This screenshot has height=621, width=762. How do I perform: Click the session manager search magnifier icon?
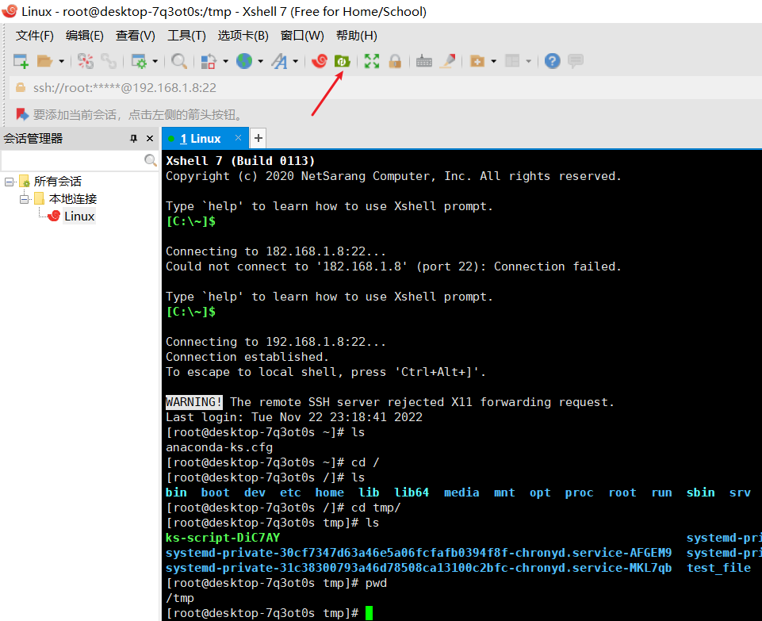[x=151, y=160]
